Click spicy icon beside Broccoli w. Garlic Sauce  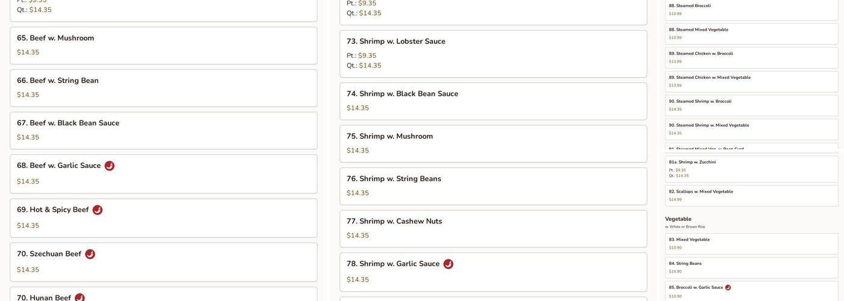728,288
